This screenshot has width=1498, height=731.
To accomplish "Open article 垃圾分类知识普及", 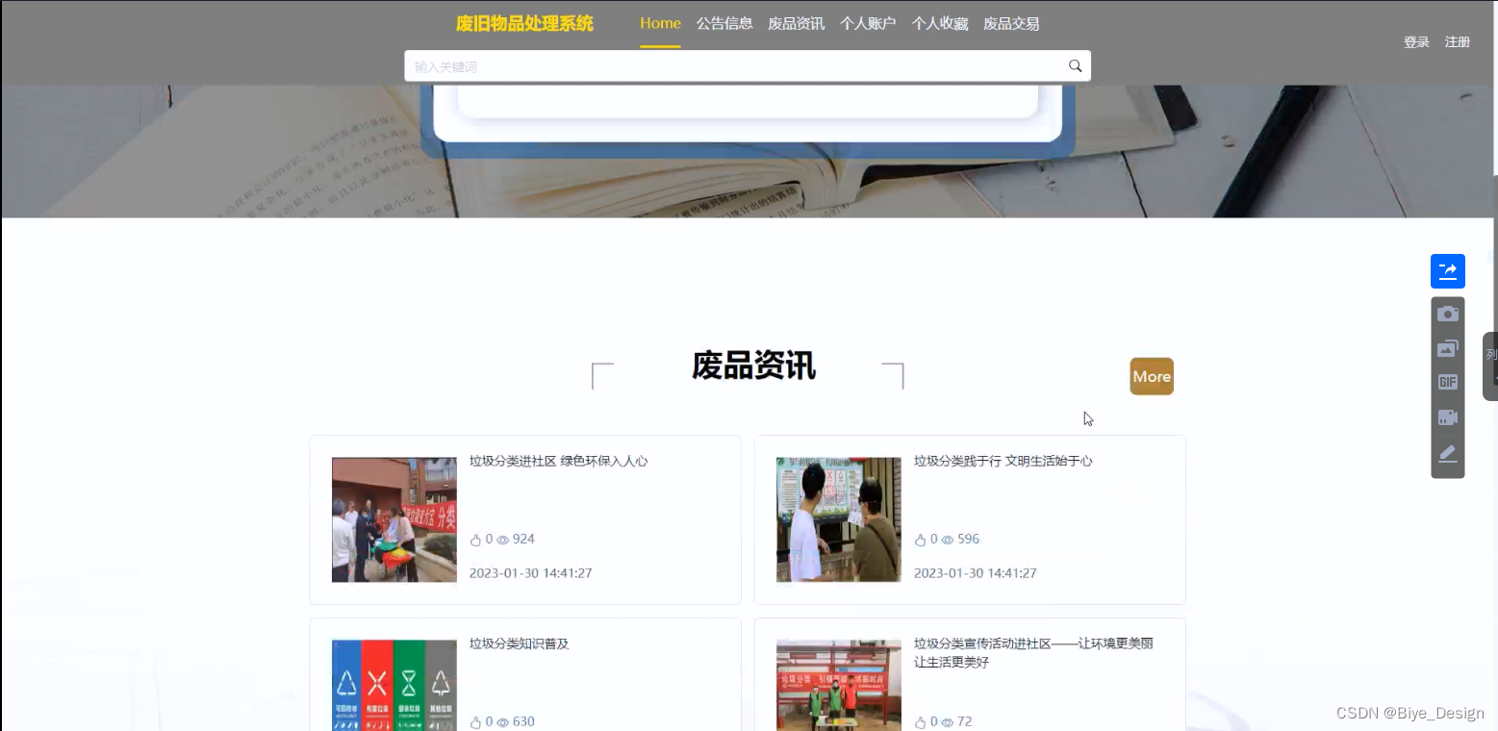I will [x=520, y=643].
